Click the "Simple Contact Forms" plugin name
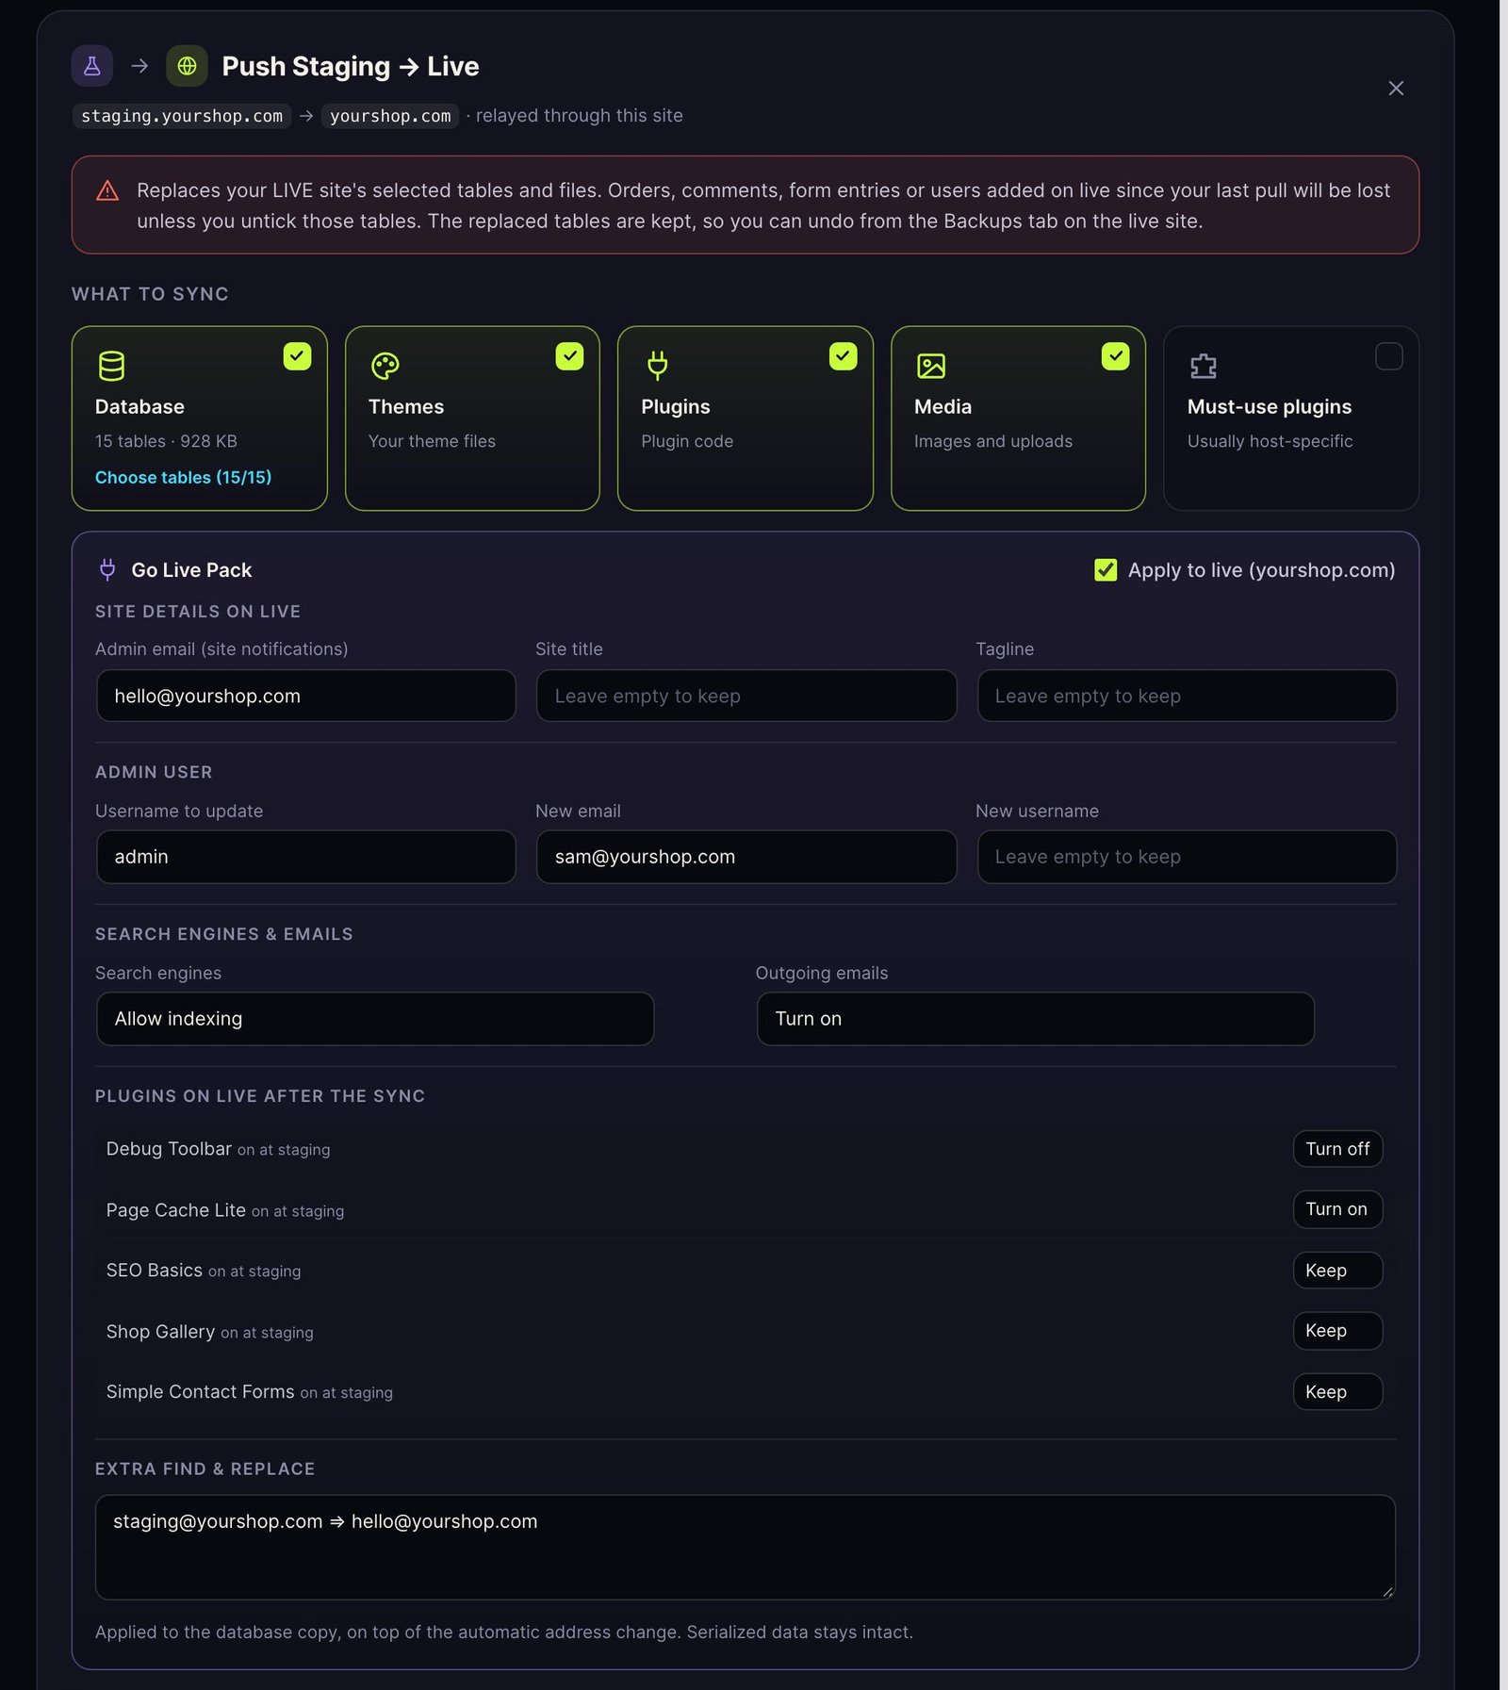The height and width of the screenshot is (1690, 1508). 200,1392
